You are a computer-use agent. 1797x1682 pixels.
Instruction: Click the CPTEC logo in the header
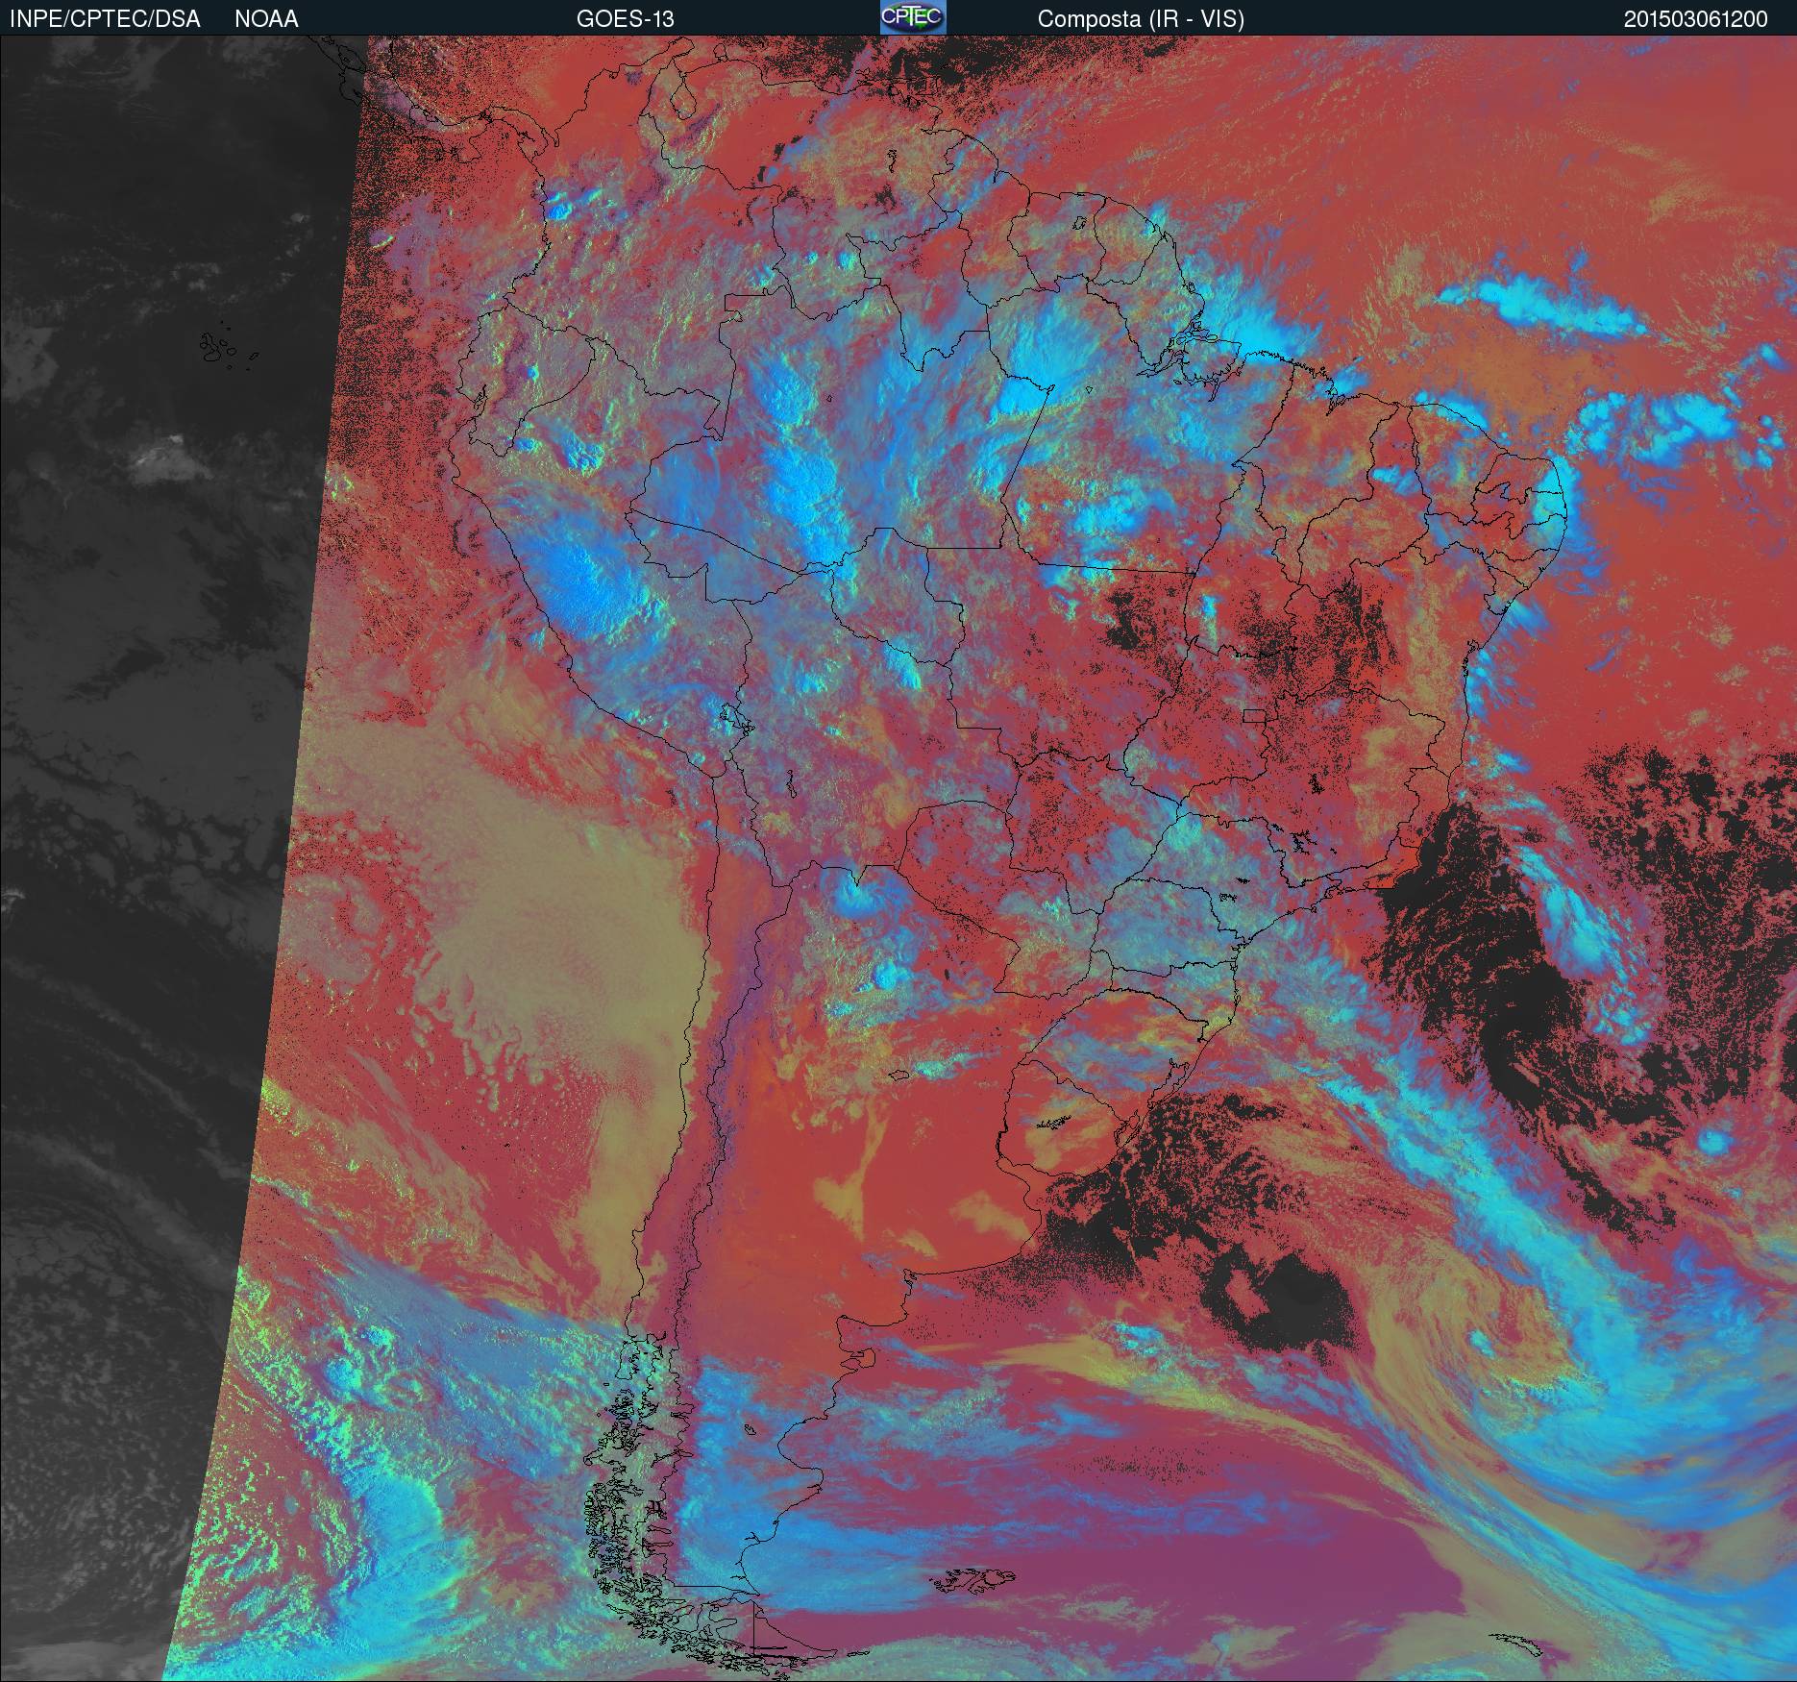click(x=913, y=17)
